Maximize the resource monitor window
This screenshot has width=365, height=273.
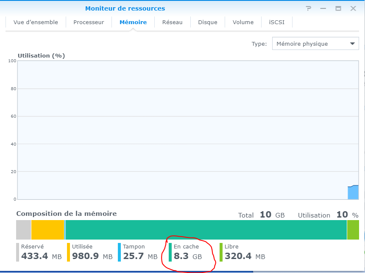point(338,8)
